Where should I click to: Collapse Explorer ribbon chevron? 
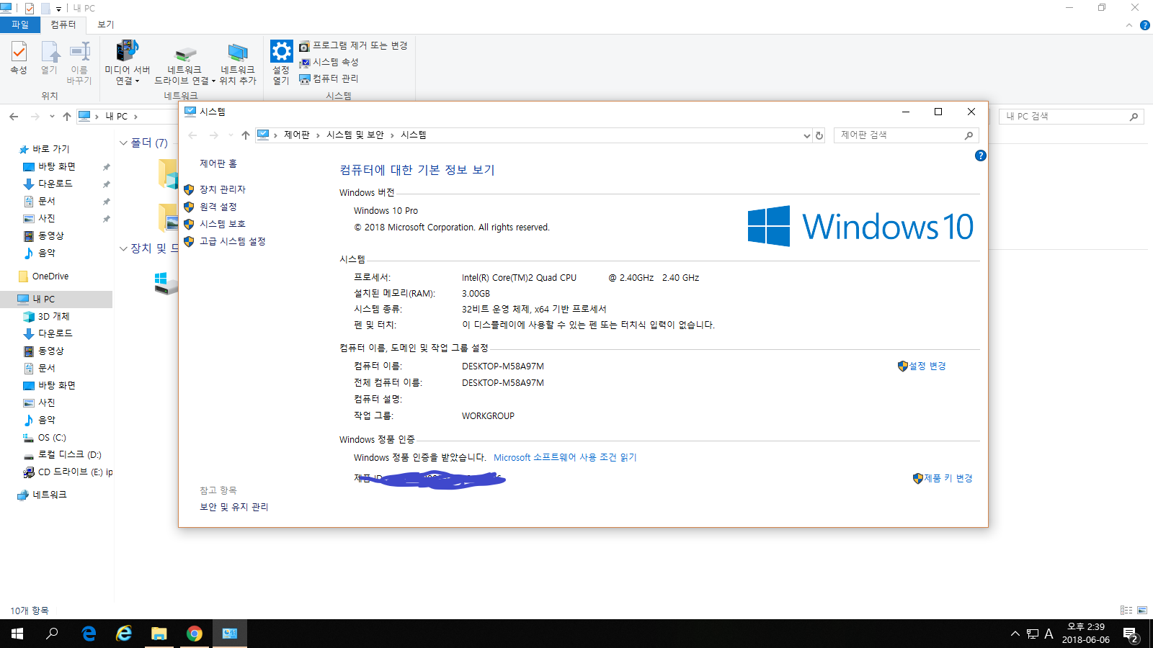click(x=1129, y=25)
